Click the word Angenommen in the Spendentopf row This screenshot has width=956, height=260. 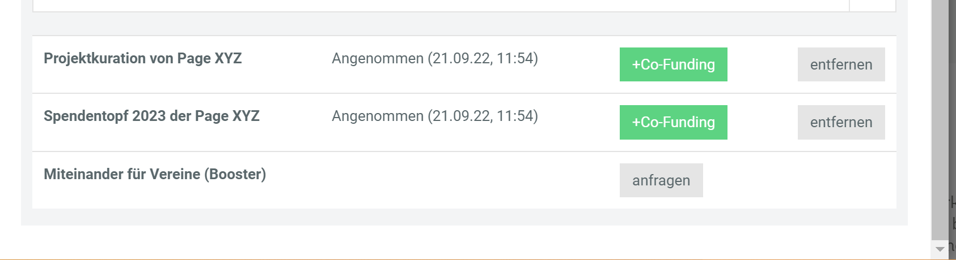pos(378,116)
